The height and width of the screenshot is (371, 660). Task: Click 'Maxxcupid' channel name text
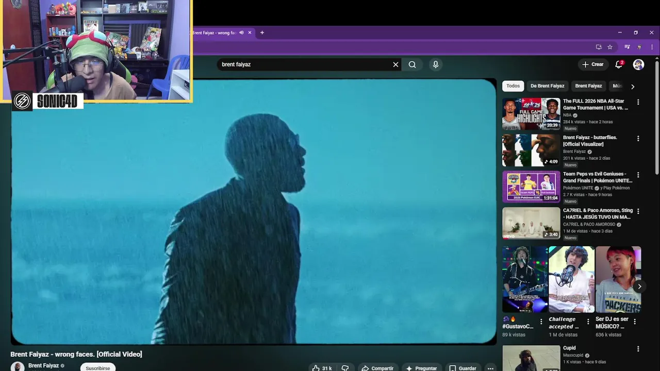pyautogui.click(x=573, y=356)
